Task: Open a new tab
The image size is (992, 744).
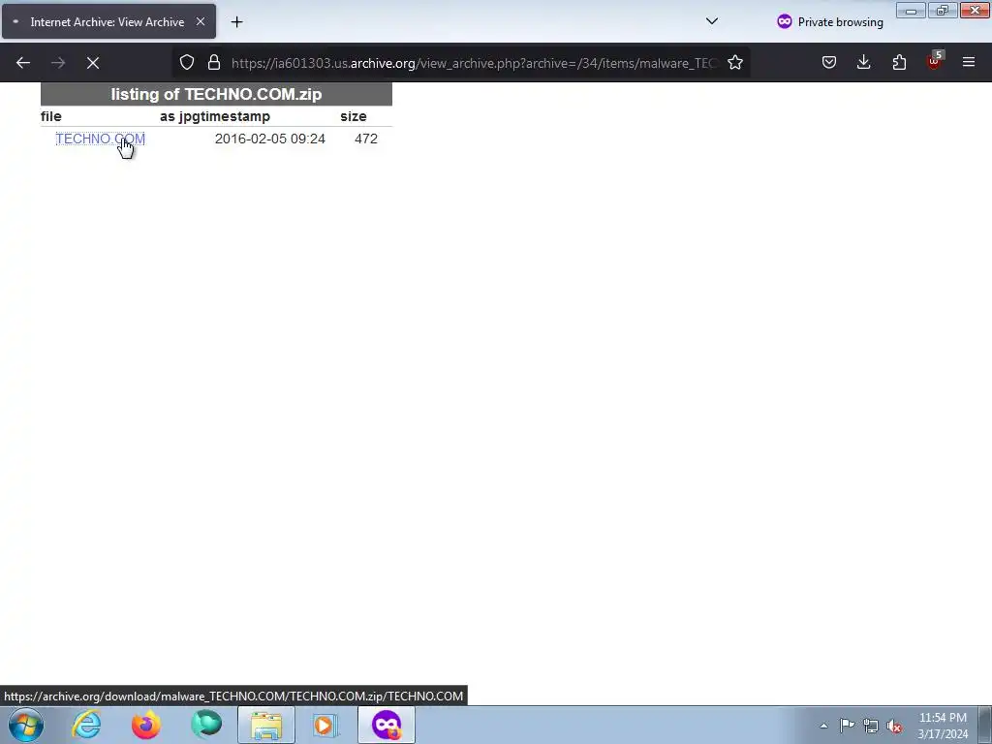Action: [236, 22]
